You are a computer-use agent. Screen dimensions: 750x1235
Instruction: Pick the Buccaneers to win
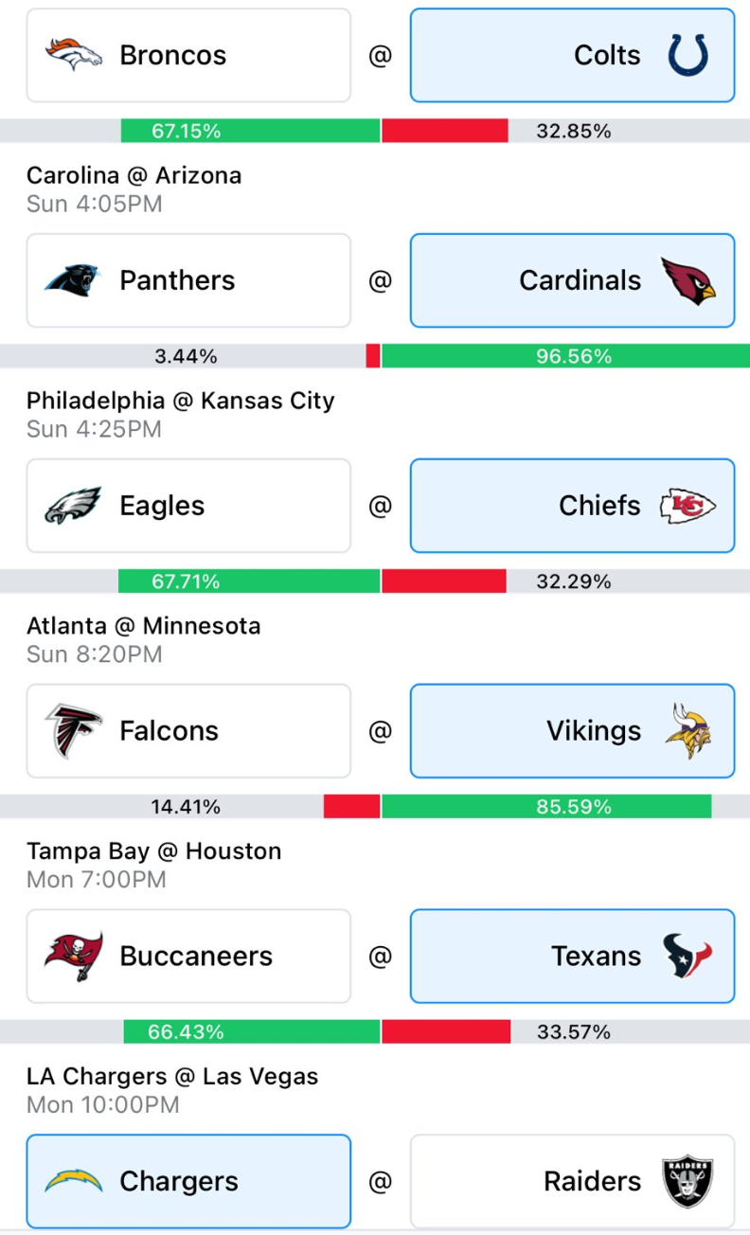[188, 957]
